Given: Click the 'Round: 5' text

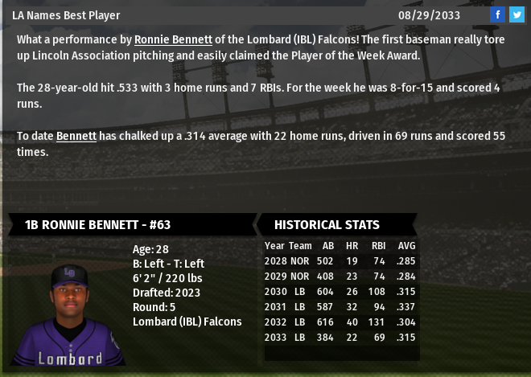Looking at the screenshot, I should coord(154,307).
